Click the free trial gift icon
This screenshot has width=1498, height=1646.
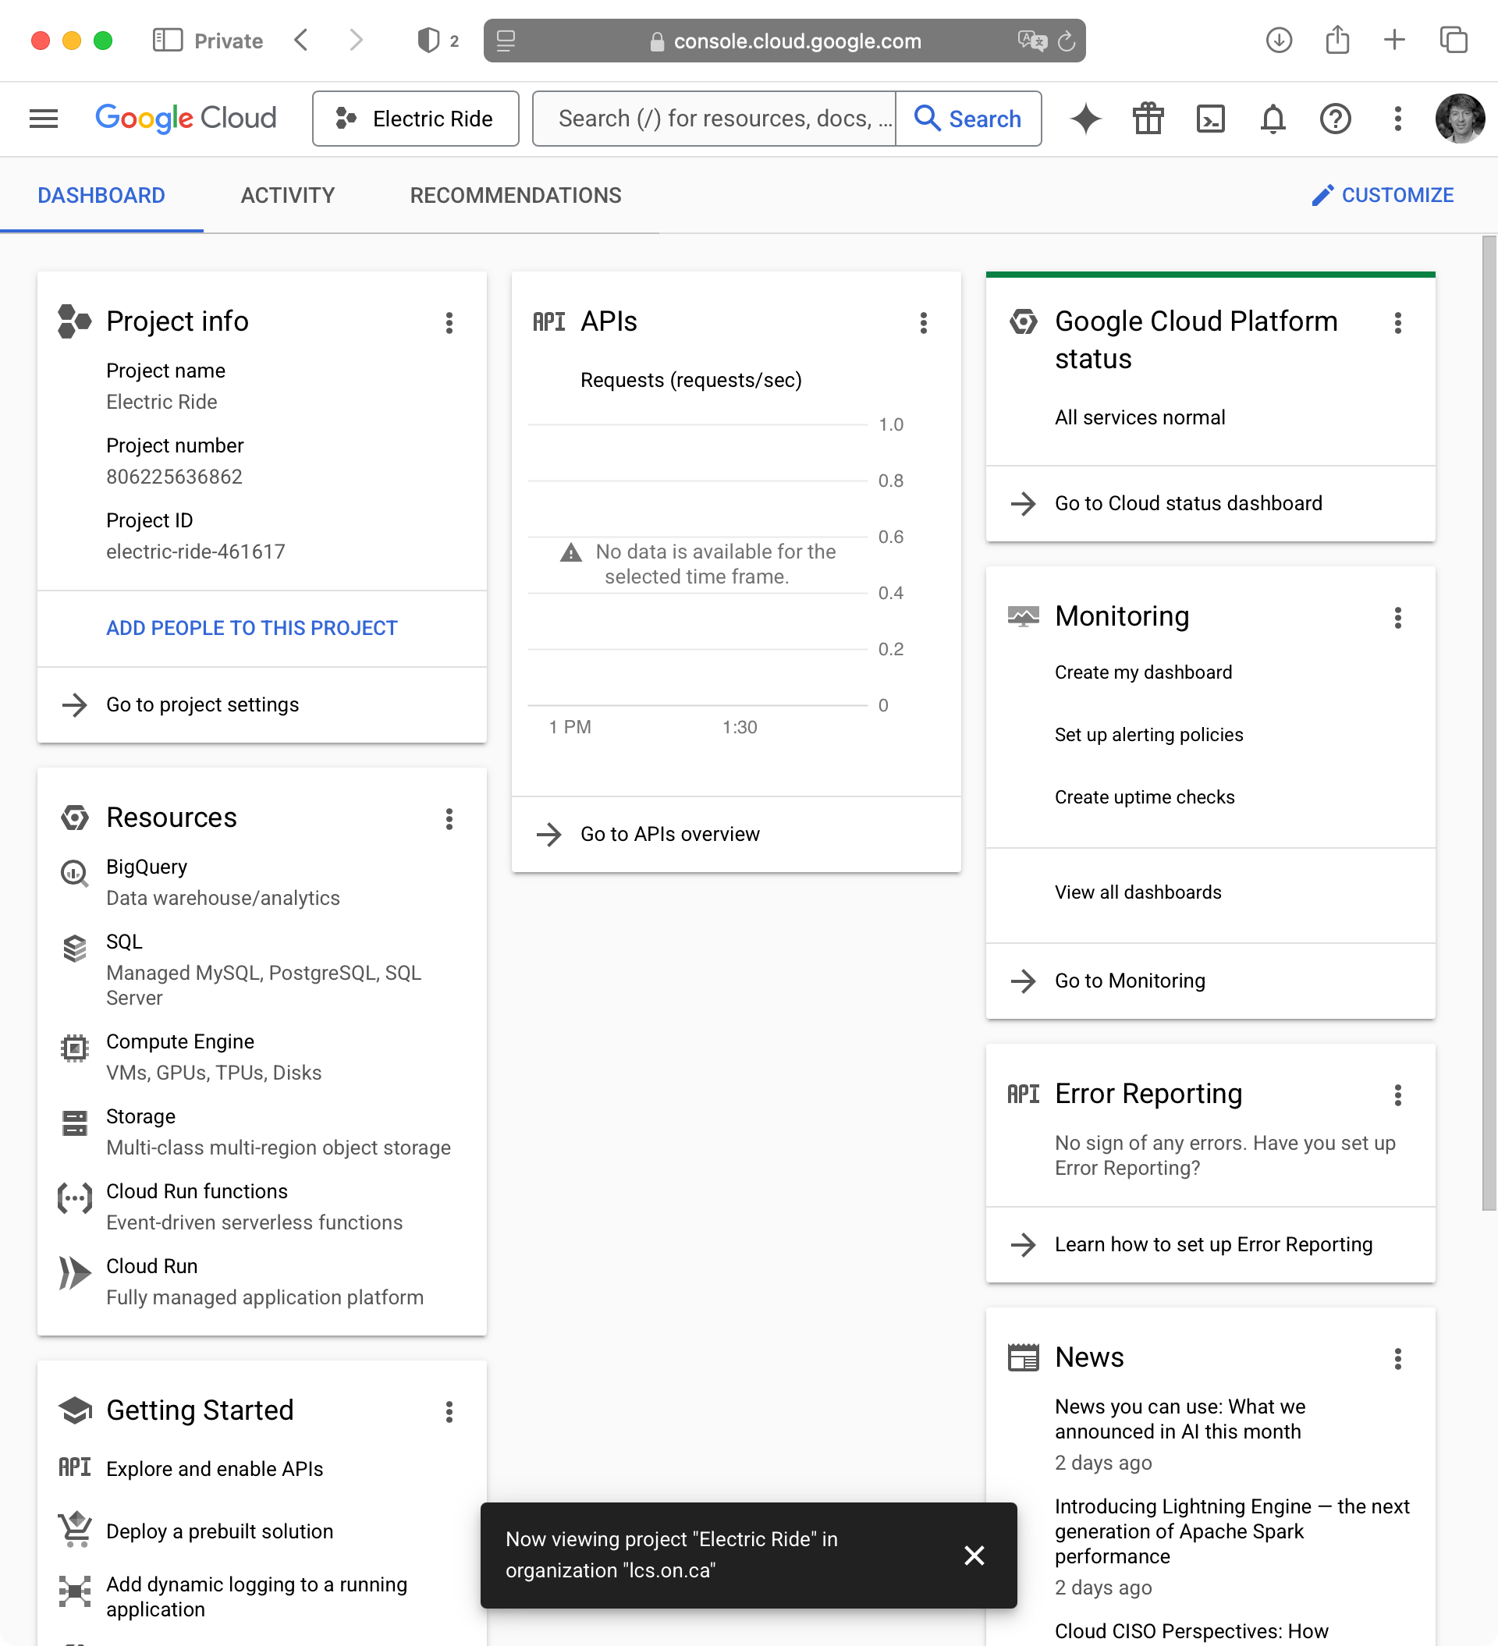(1148, 119)
